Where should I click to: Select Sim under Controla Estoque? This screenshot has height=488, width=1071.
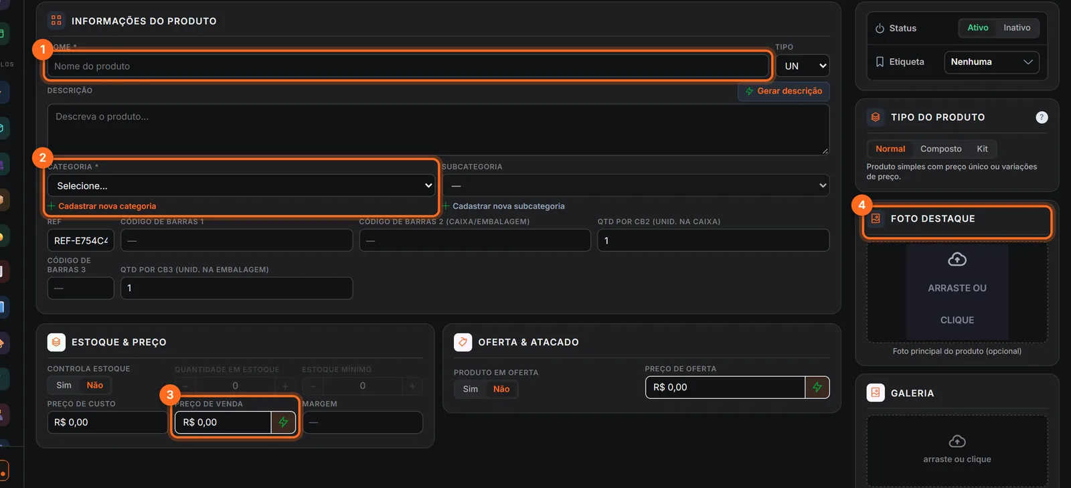[64, 385]
